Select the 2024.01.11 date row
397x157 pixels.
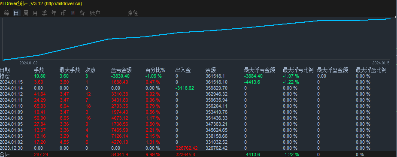12,100
